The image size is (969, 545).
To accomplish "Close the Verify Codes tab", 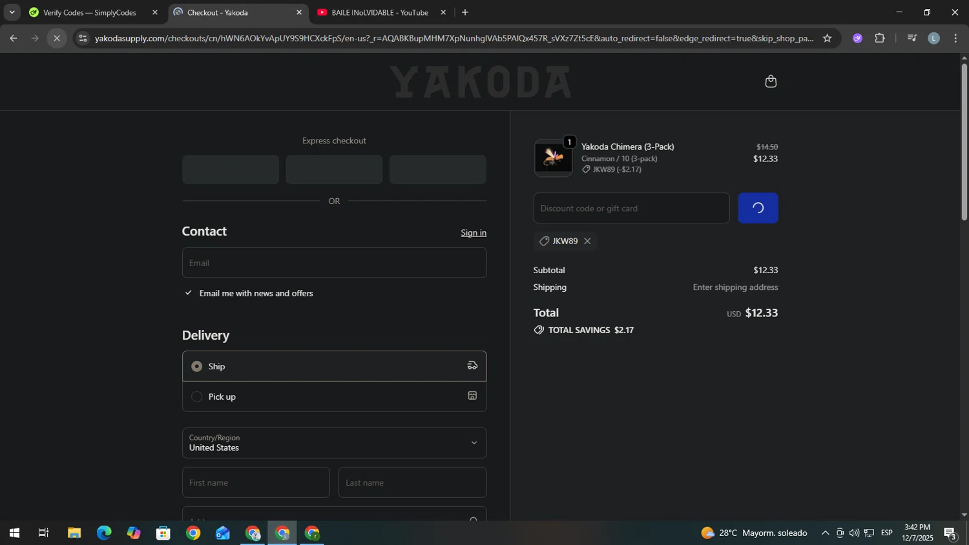I will (154, 12).
